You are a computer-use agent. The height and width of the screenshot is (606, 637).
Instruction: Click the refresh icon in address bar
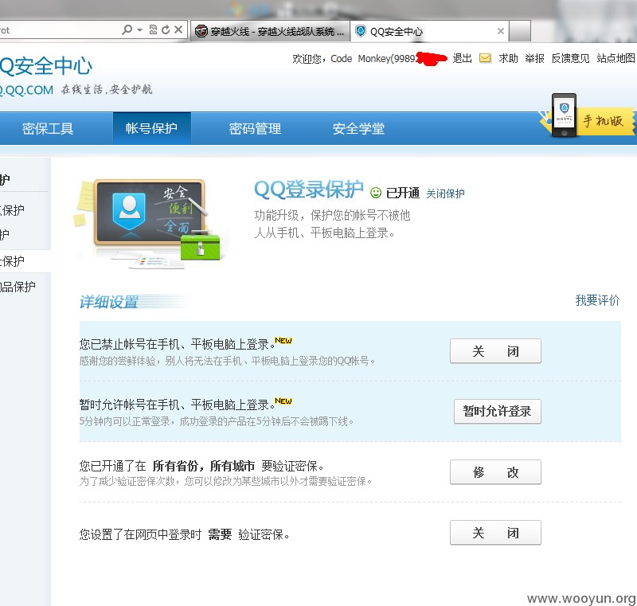point(166,29)
